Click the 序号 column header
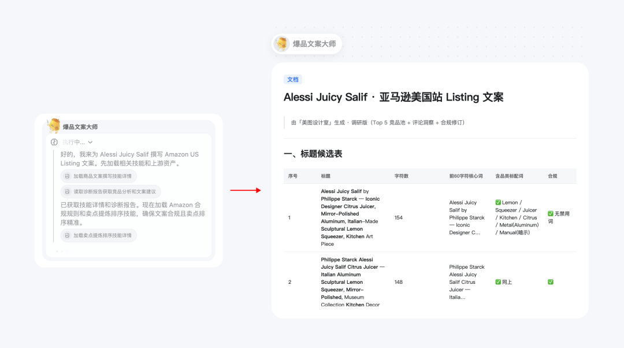624x348 pixels. [293, 176]
